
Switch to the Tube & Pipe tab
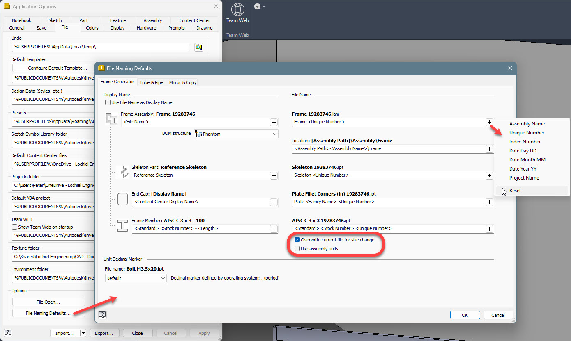(152, 82)
